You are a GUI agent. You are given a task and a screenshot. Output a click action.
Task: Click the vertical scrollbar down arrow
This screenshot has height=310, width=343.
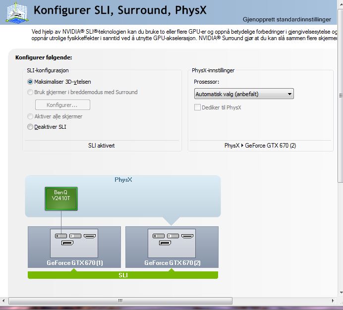(341, 293)
